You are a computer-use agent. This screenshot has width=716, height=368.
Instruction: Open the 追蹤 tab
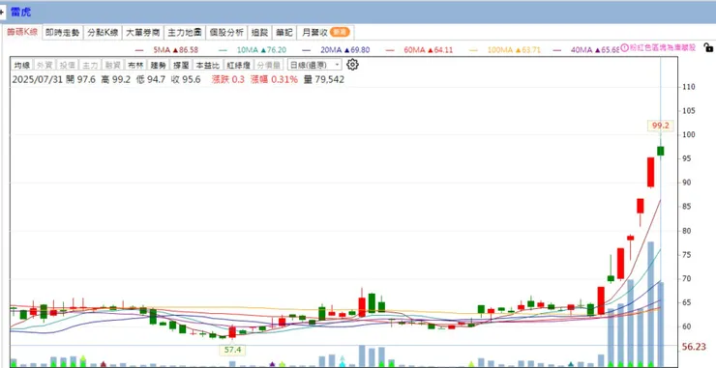point(260,33)
